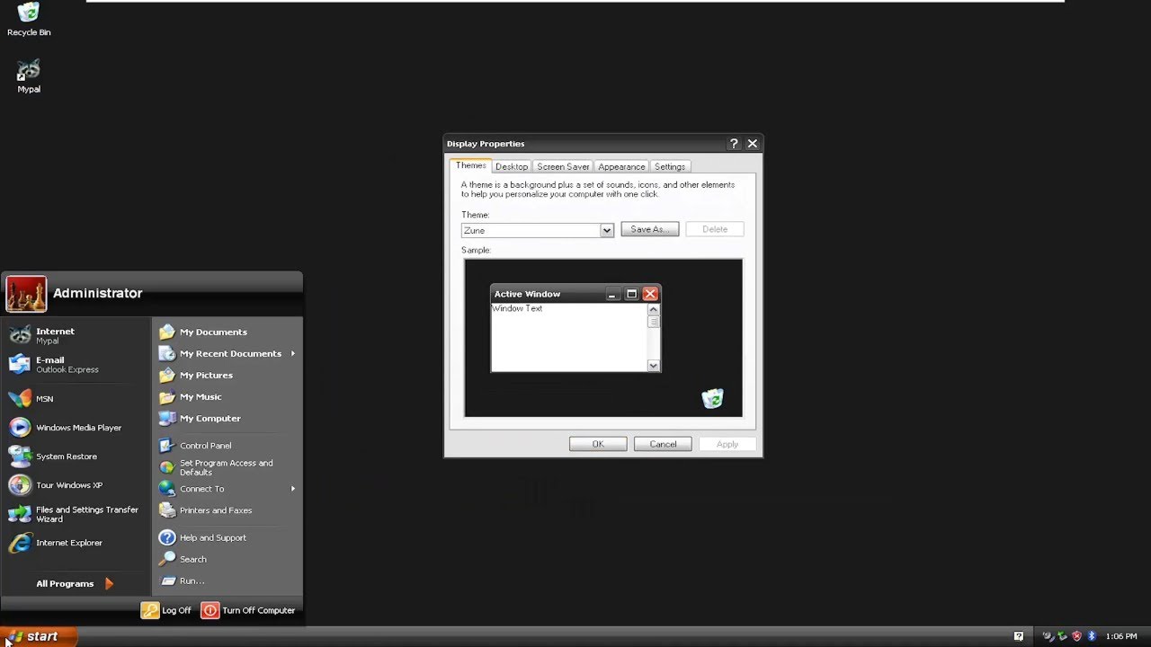The width and height of the screenshot is (1151, 647).
Task: Click Turn Off Computer button
Action: coord(248,610)
